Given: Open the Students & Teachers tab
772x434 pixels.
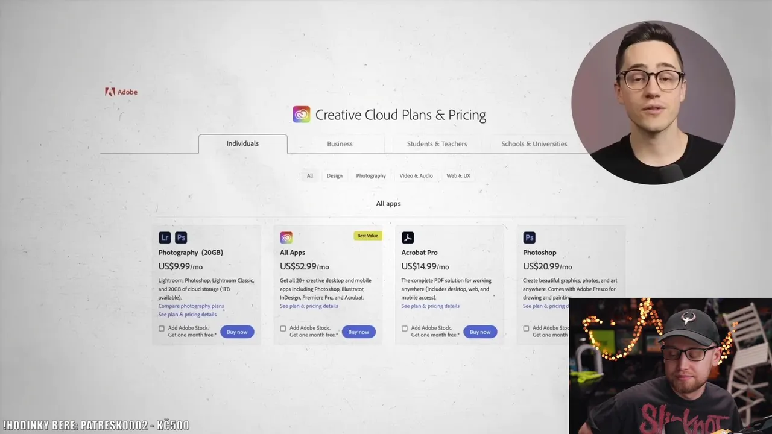Looking at the screenshot, I should (437, 144).
